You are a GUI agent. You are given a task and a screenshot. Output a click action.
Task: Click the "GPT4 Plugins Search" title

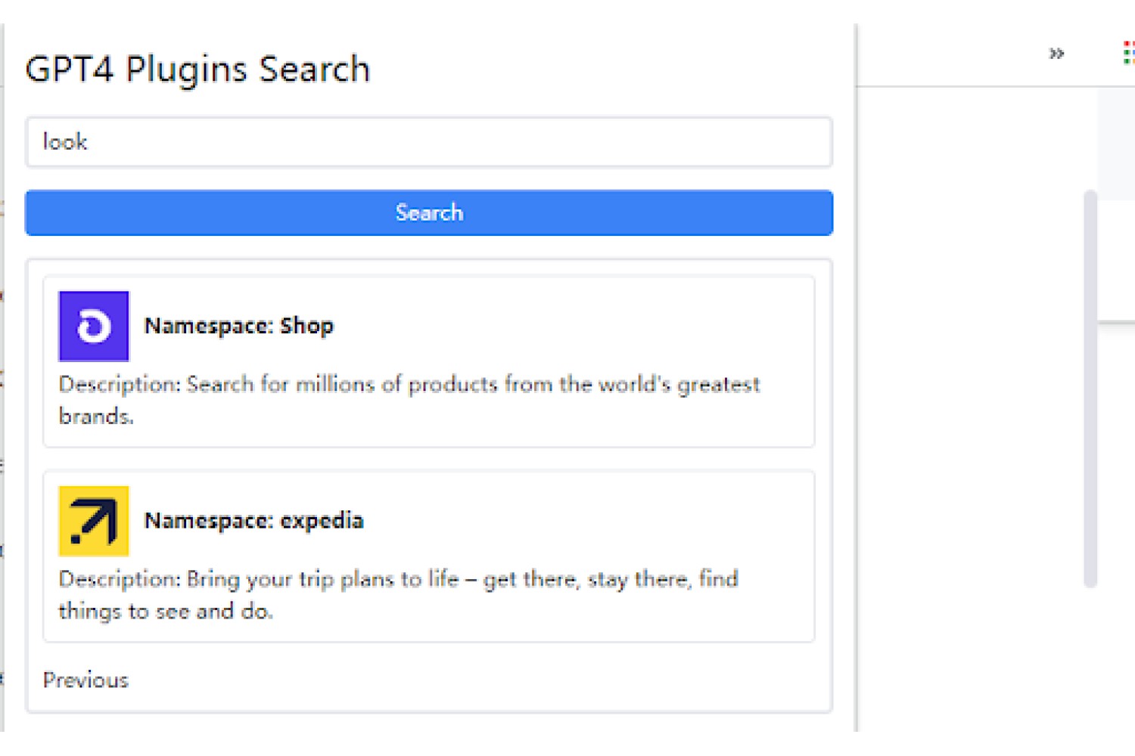click(197, 69)
